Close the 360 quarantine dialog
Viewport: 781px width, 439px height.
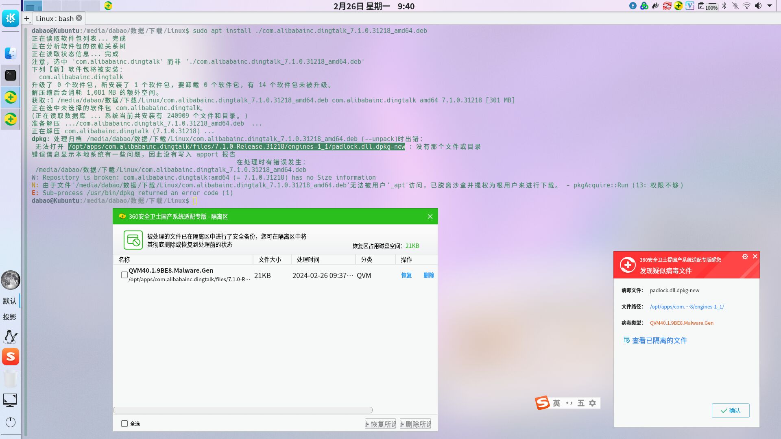click(x=430, y=217)
